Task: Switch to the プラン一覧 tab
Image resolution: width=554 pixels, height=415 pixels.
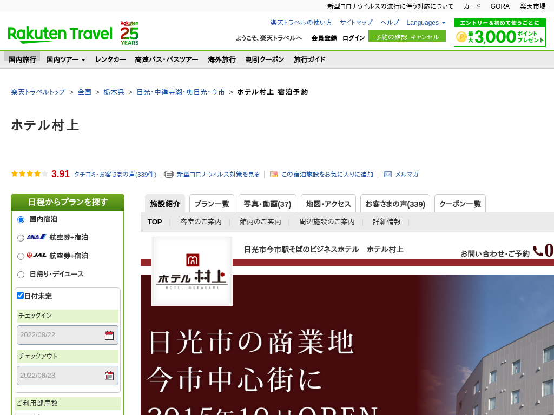Action: click(x=212, y=204)
